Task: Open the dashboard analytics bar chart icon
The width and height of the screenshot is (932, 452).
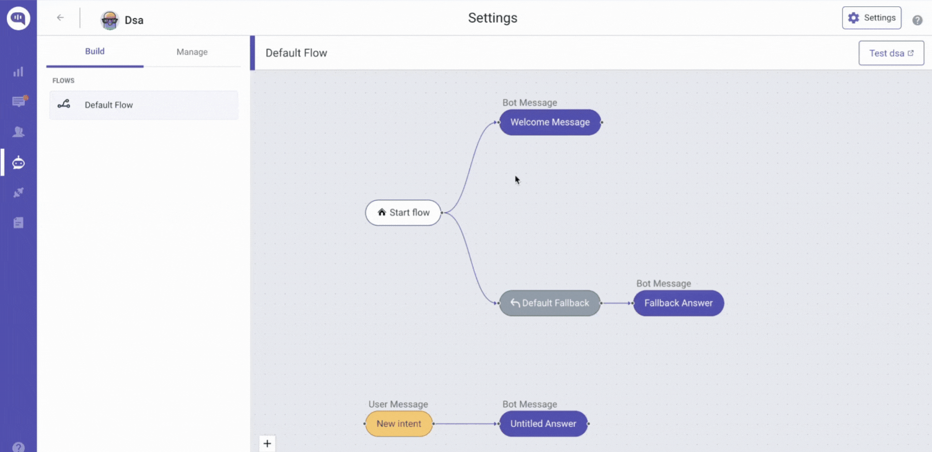Action: click(18, 72)
